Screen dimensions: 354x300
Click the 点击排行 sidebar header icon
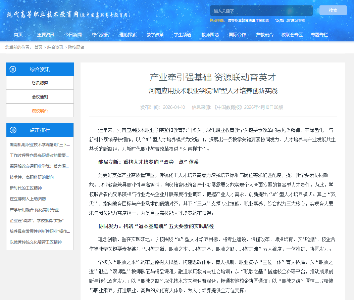click(x=13, y=130)
